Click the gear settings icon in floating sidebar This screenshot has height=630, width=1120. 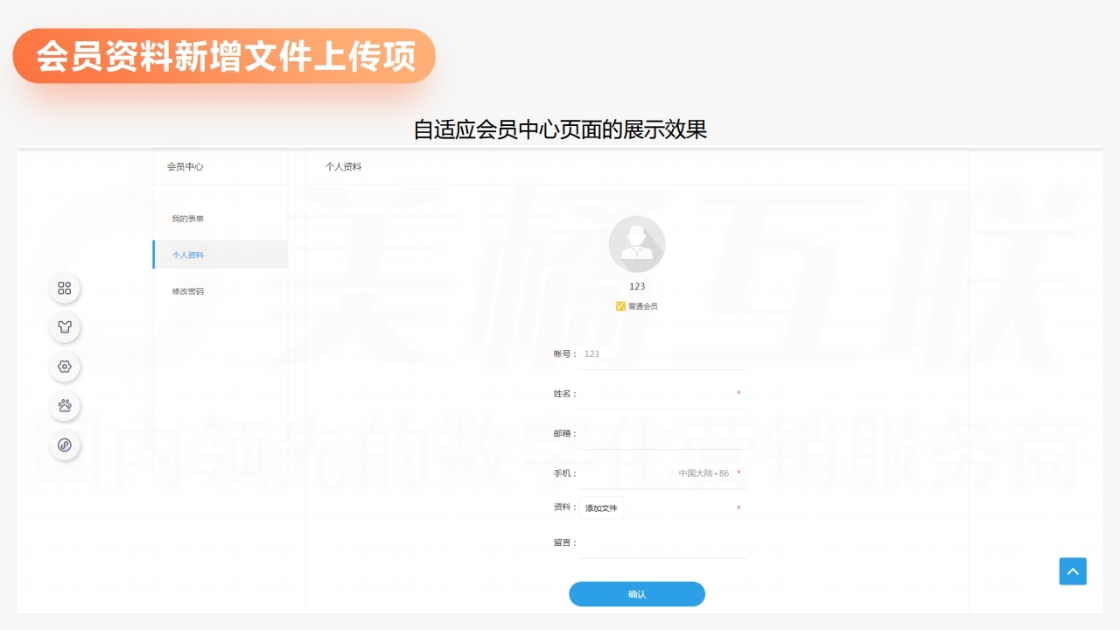click(x=64, y=367)
